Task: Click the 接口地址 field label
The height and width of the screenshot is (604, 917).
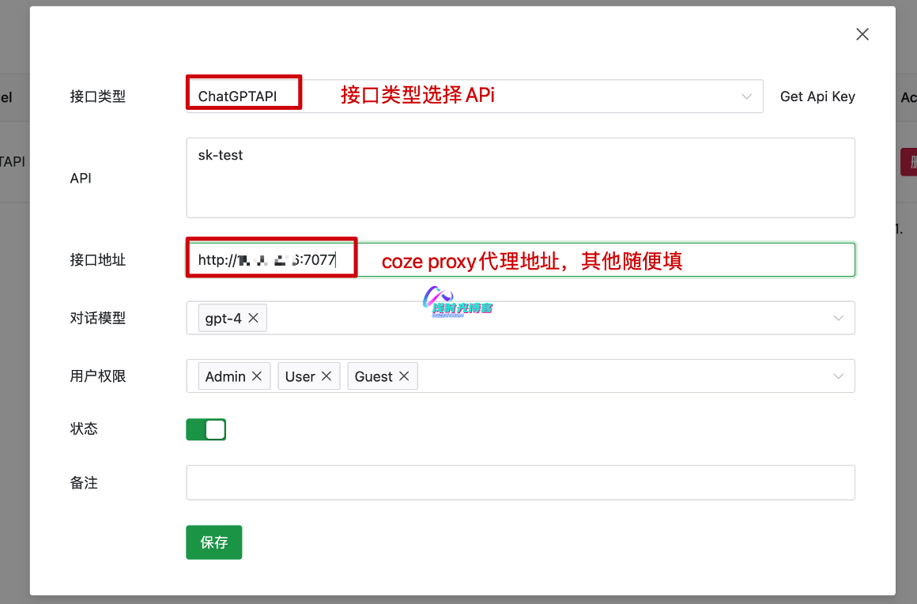Action: [98, 259]
